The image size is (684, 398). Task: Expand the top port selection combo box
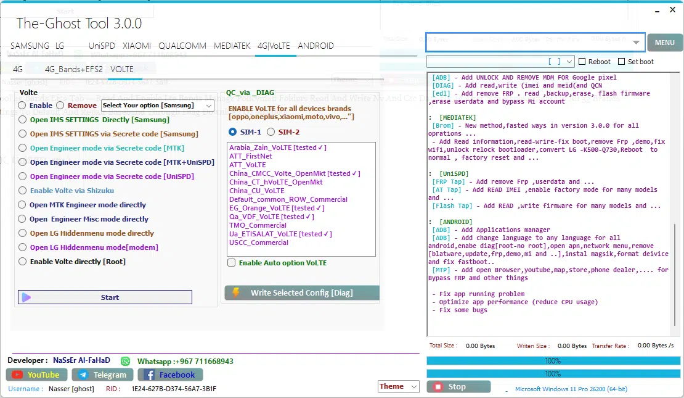[x=535, y=43]
